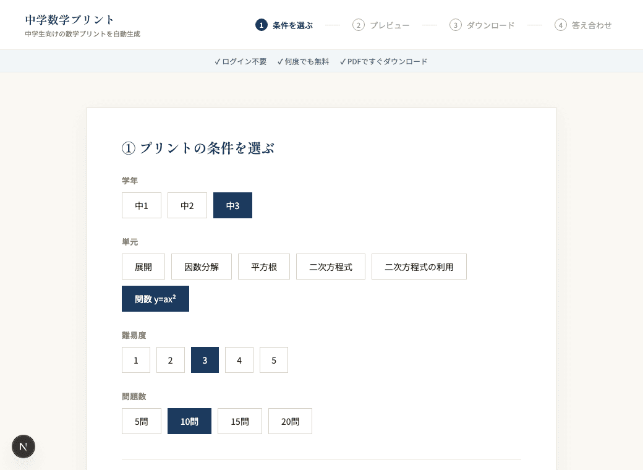Click the 中学生向けの数学プリントを自動生成 subtitle
The image size is (643, 470).
82,34
